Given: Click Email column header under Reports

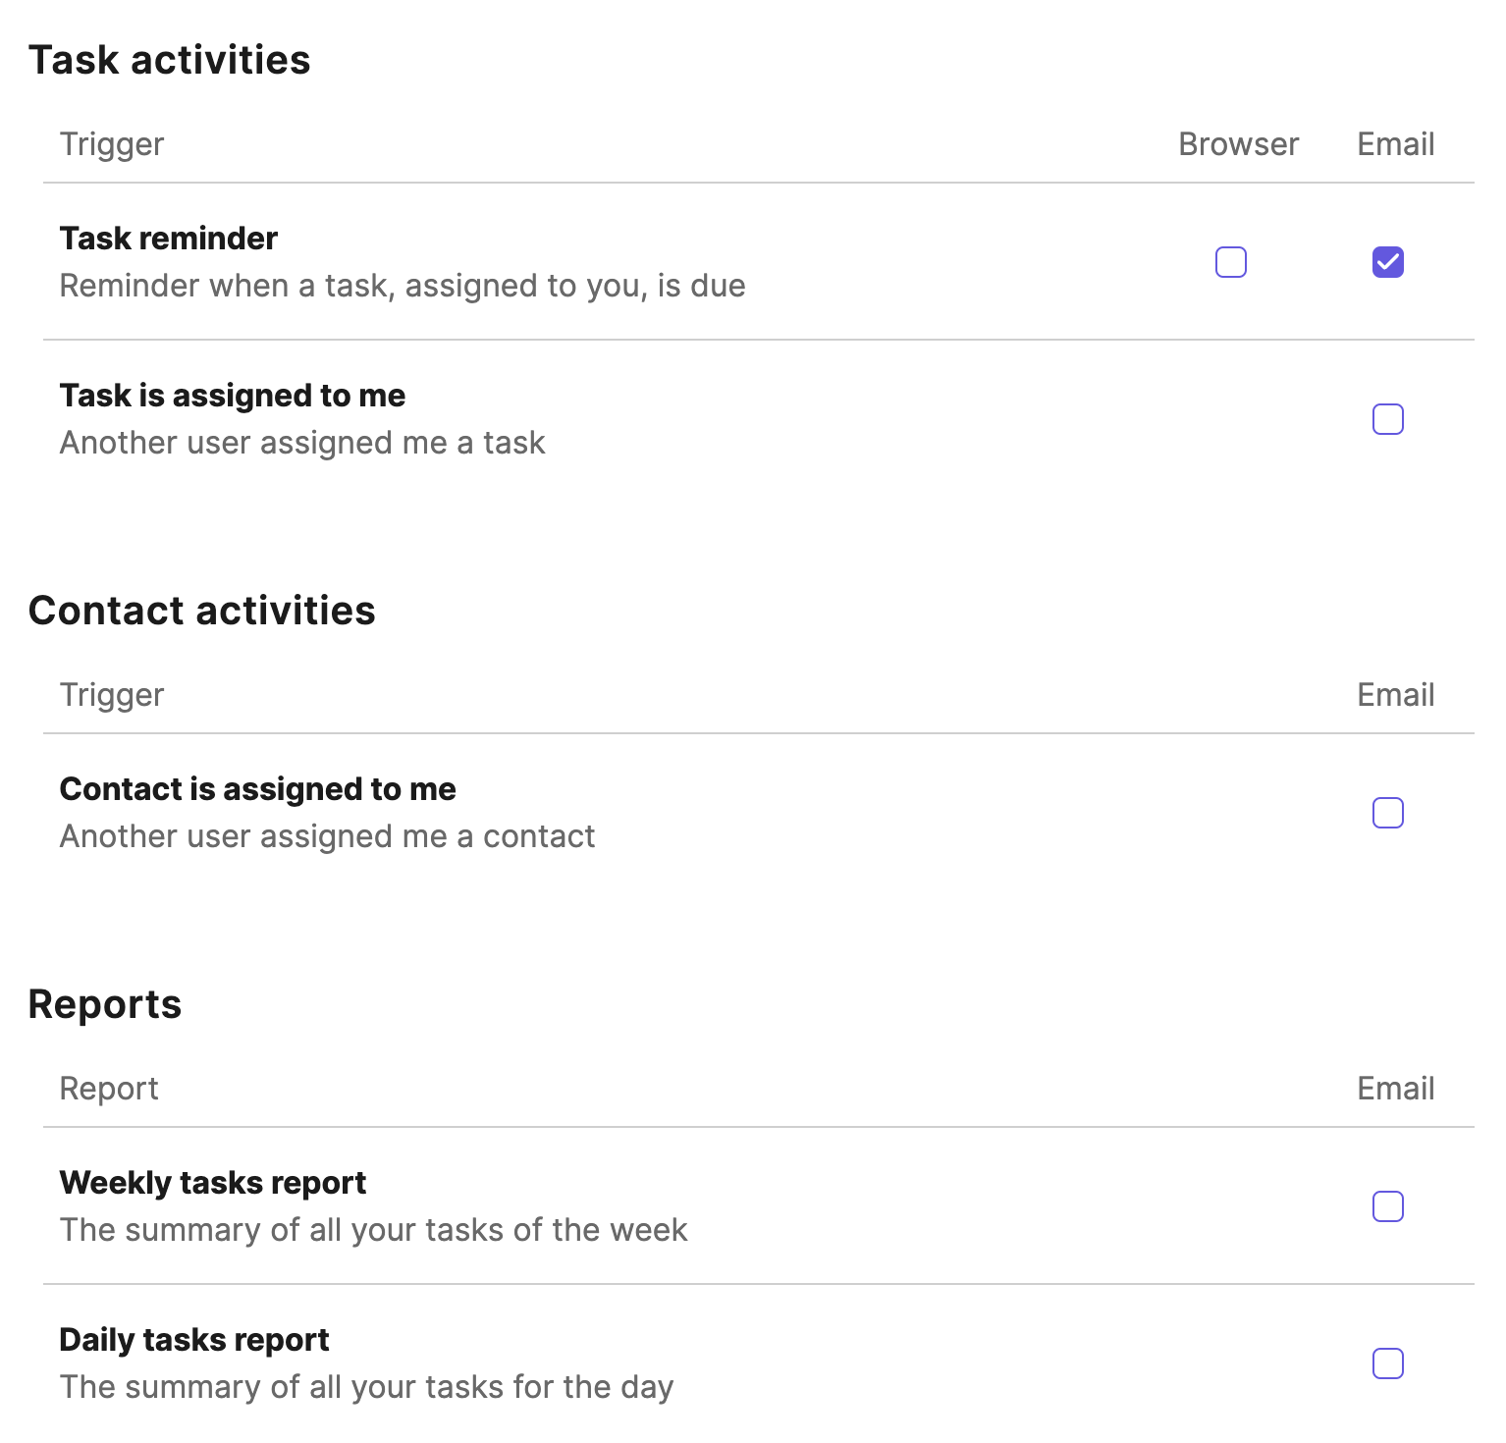Looking at the screenshot, I should 1395,1089.
